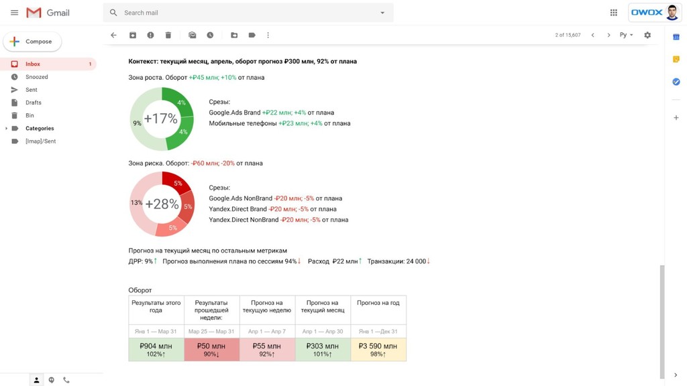Open More options three-dot menu
The width and height of the screenshot is (687, 386).
[x=268, y=35]
